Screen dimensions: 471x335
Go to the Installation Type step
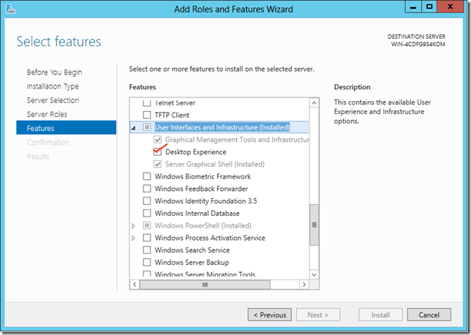(x=53, y=86)
